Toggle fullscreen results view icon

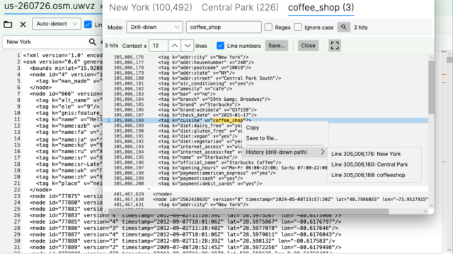(x=335, y=45)
